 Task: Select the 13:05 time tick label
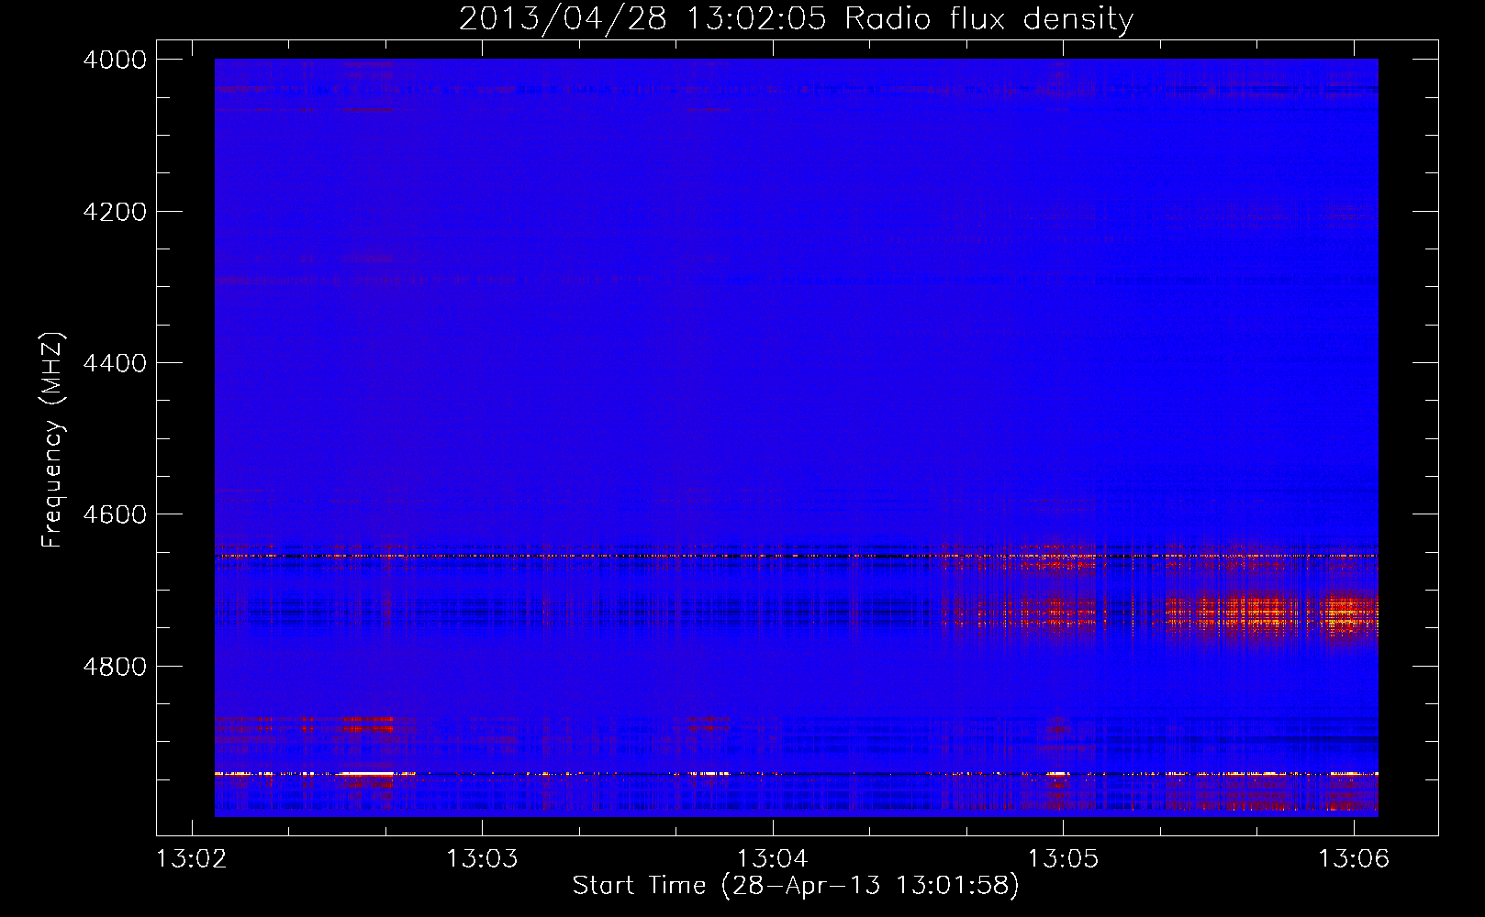1063,859
